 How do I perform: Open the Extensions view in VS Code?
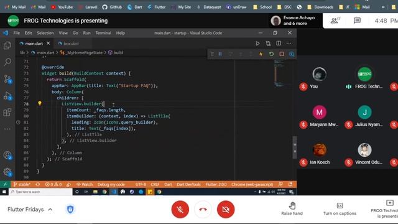point(7,112)
